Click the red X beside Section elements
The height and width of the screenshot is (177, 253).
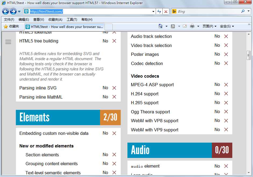pyautogui.click(x=114, y=155)
